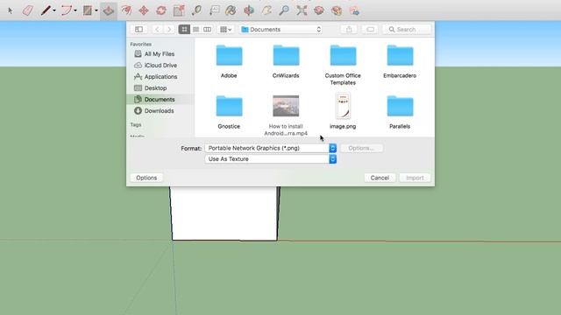
Task: Select the Move tool
Action: (x=144, y=10)
